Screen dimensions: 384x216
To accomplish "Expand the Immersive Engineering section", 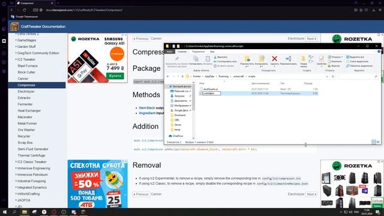I will [x=16, y=168].
